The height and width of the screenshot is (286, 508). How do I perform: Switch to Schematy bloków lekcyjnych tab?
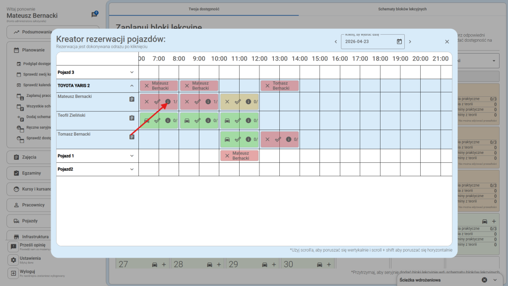[x=402, y=9]
